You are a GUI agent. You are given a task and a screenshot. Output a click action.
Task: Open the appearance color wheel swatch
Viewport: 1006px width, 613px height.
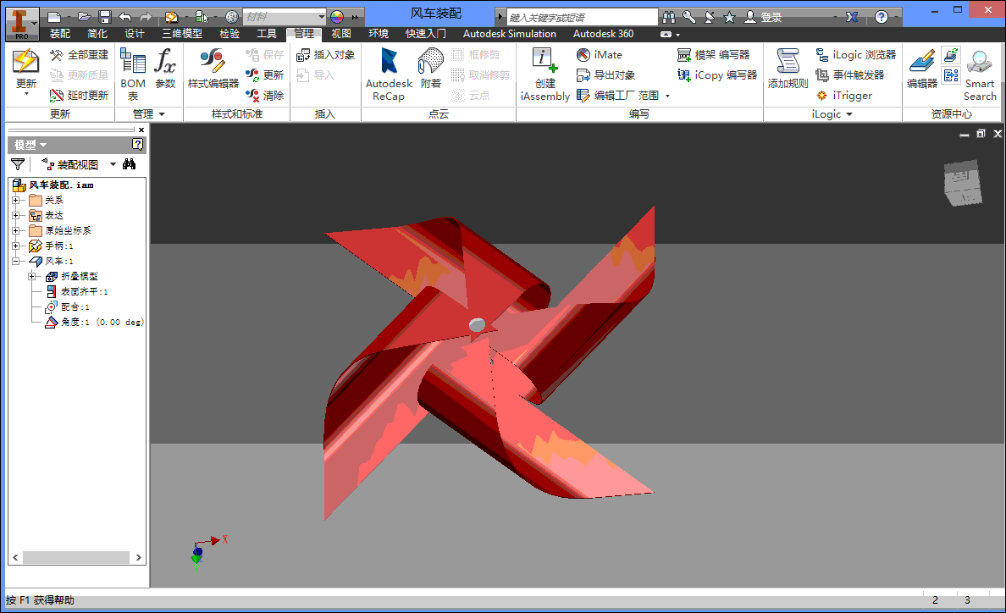(337, 17)
